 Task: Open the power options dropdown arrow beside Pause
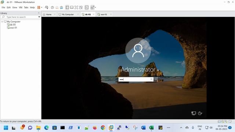[x=41, y=7]
